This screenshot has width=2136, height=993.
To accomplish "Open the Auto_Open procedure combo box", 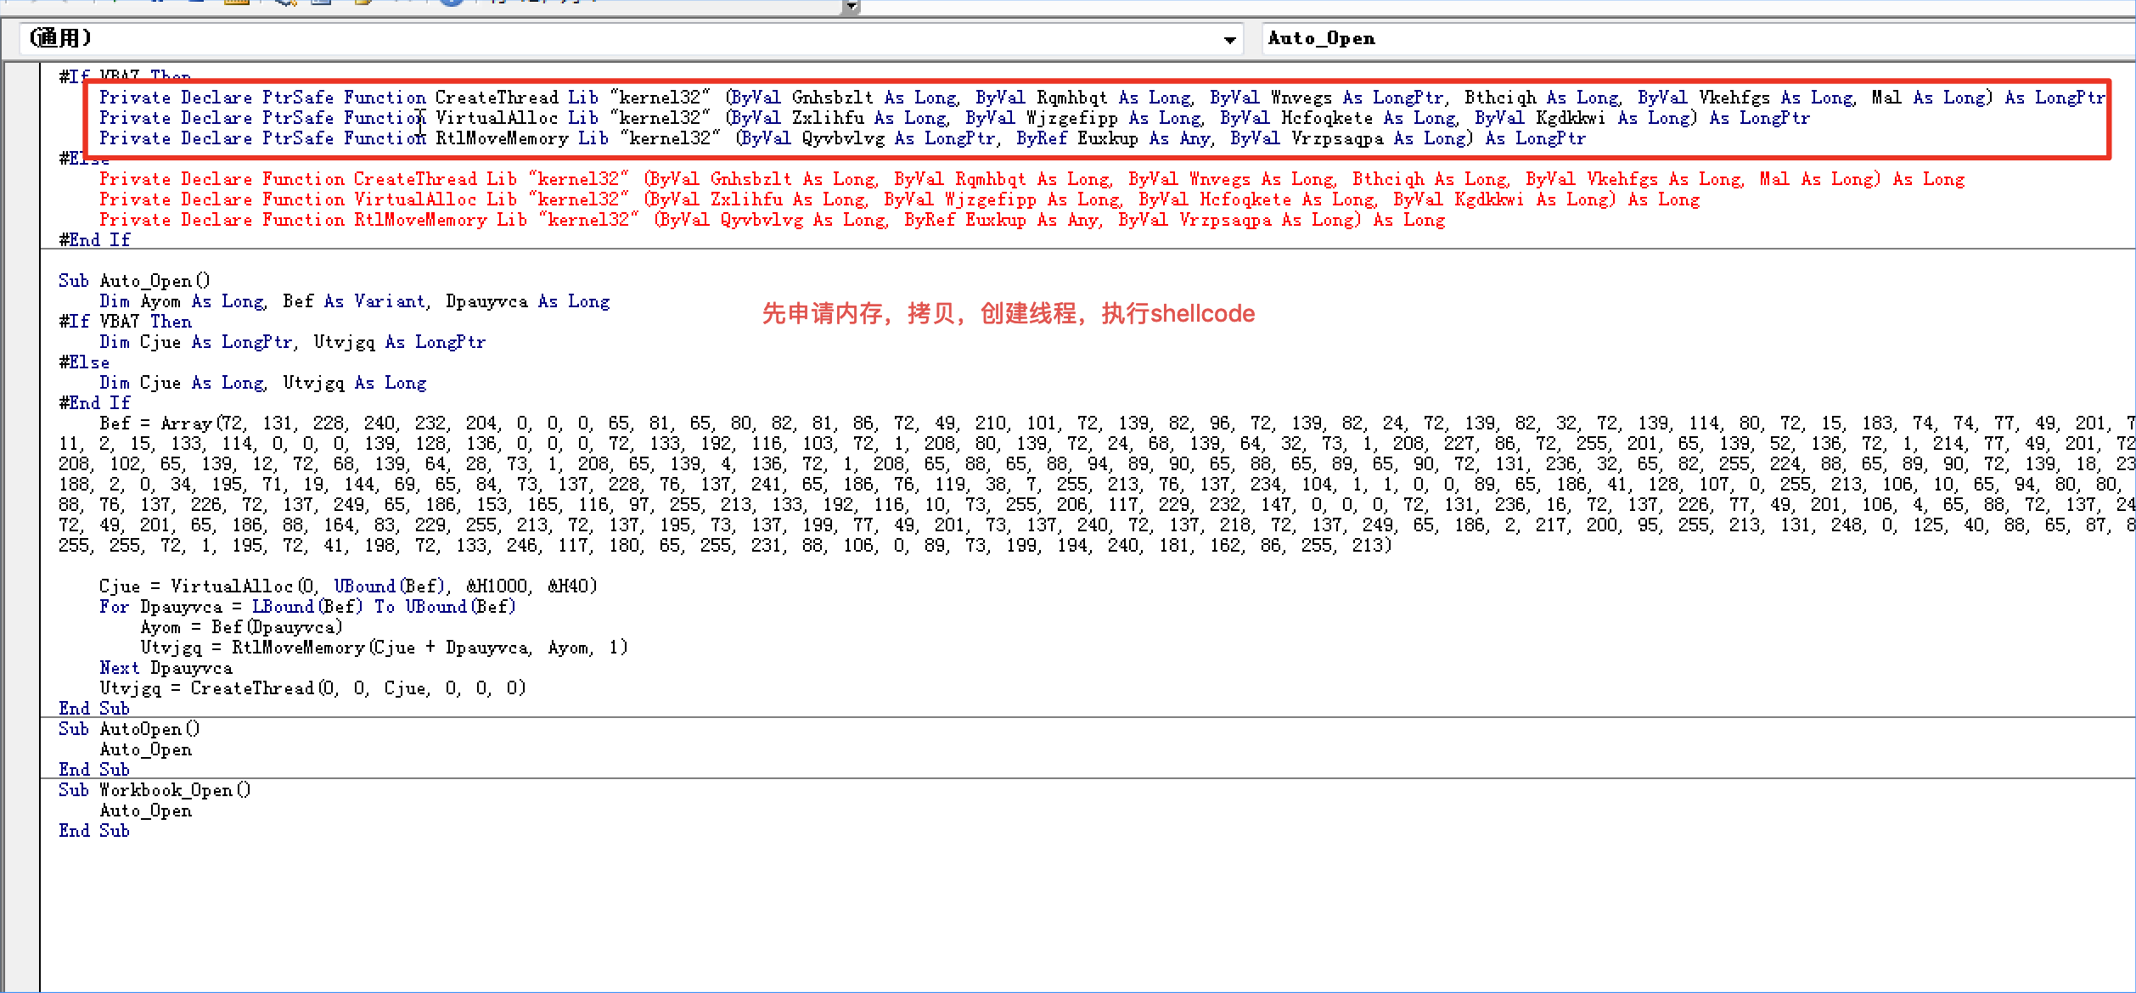I will (x=1699, y=39).
